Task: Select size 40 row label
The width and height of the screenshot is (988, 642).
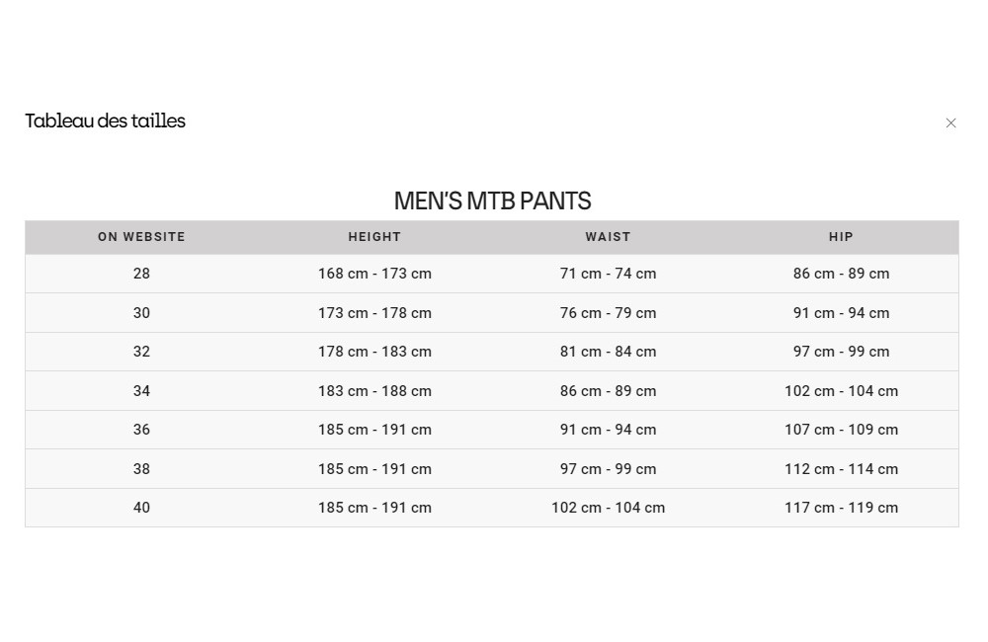Action: 141,508
